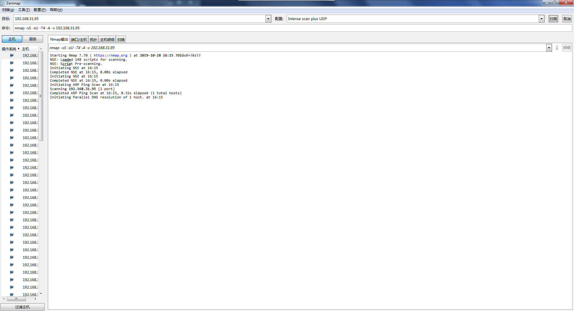Open the Intense scan plus UDP profile list
The width and height of the screenshot is (574, 311).
click(541, 19)
